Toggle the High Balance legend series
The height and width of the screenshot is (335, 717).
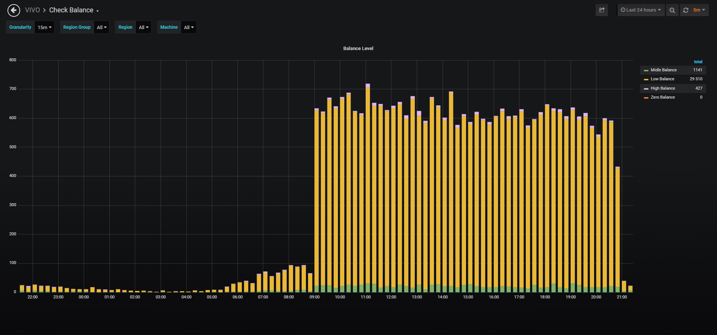[x=663, y=88]
